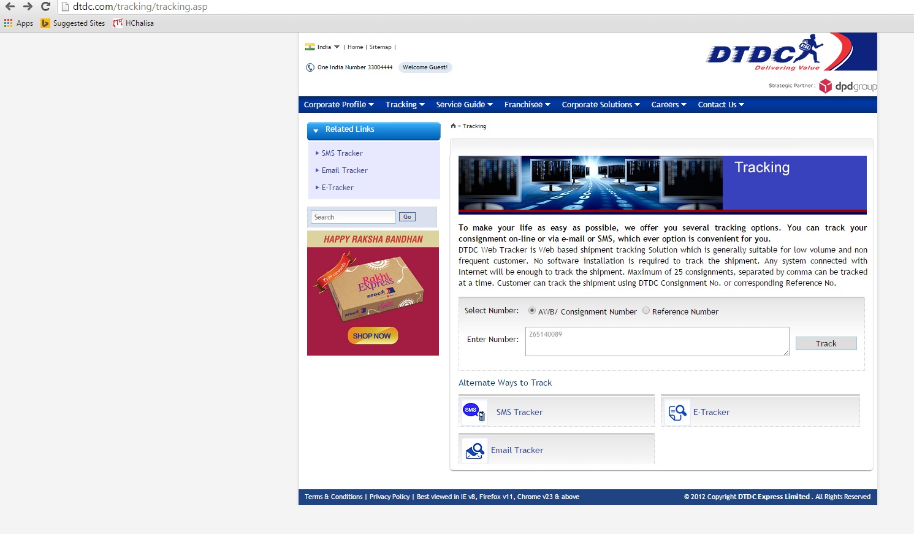
Task: Click the dpdgroup partner logo
Action: (848, 86)
